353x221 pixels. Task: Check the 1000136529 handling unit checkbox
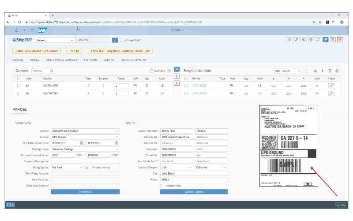coord(186,93)
